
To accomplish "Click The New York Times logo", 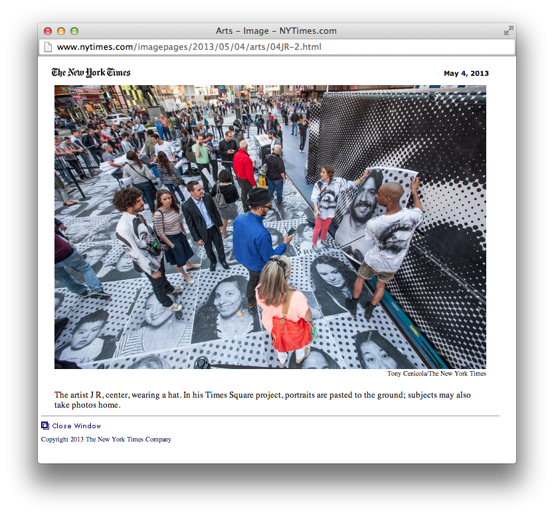I will [91, 72].
